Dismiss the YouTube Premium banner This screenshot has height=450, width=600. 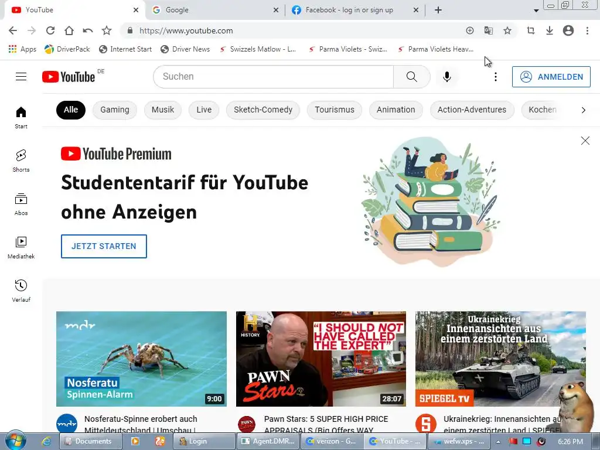point(585,141)
